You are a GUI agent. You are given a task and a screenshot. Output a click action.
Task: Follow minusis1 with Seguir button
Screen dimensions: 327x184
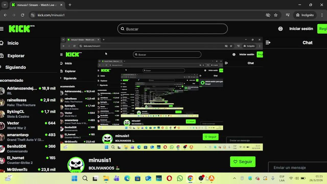pos(243,162)
